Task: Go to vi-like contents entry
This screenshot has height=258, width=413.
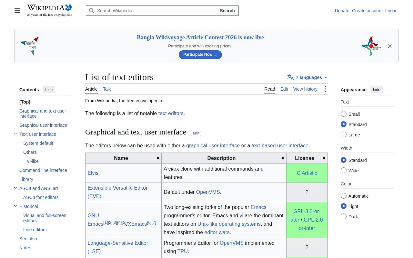Action: point(33,161)
